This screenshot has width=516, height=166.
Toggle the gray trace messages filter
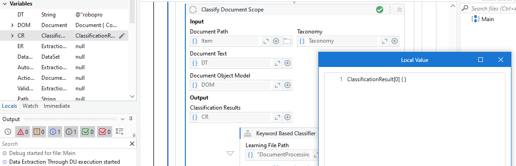(x=71, y=132)
